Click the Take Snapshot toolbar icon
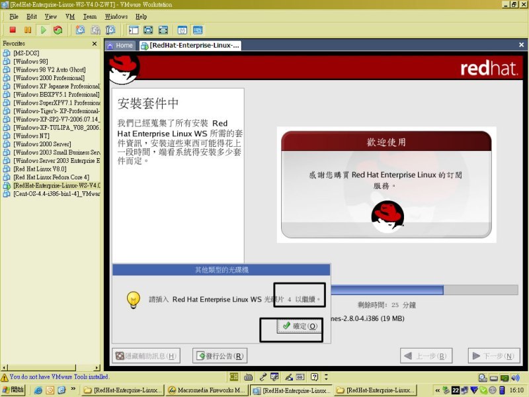529x397 pixels. [x=80, y=30]
